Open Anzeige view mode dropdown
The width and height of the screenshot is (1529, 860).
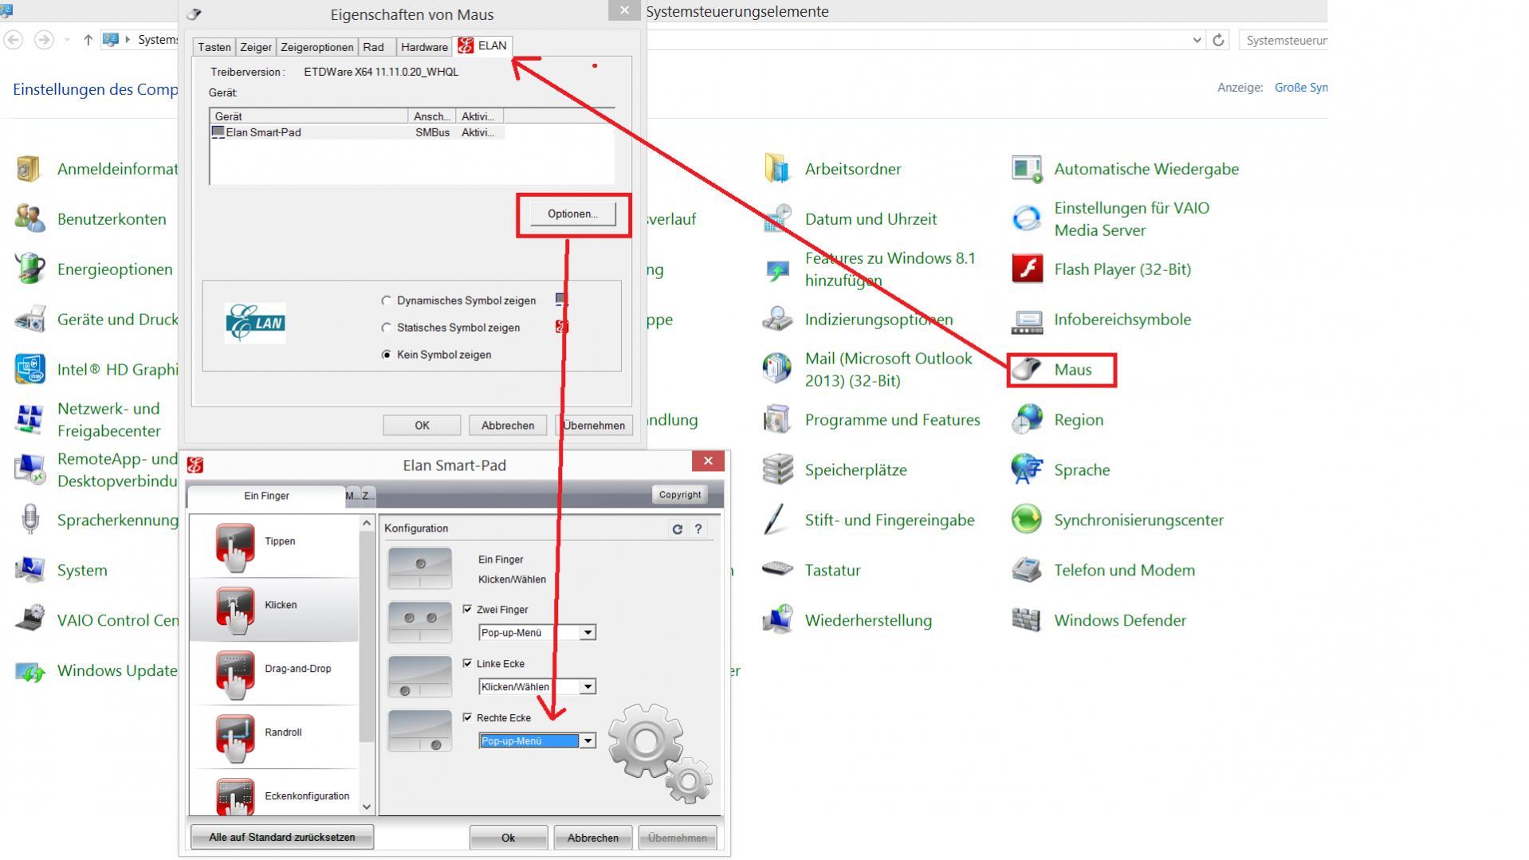coord(1300,88)
